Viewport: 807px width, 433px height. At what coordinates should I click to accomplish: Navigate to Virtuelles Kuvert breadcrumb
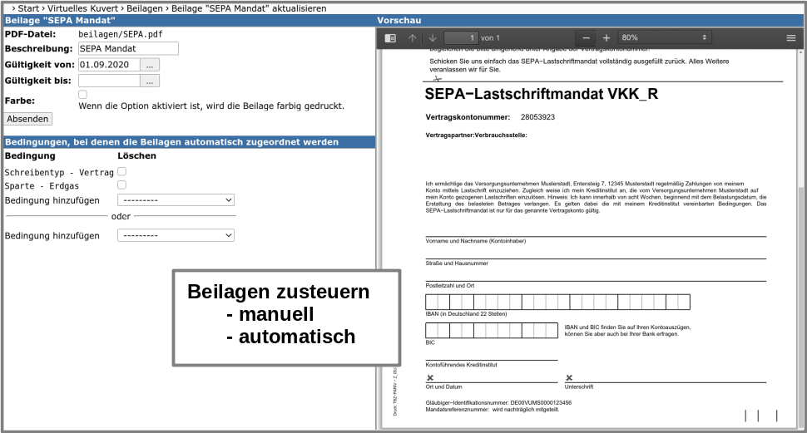coord(83,8)
